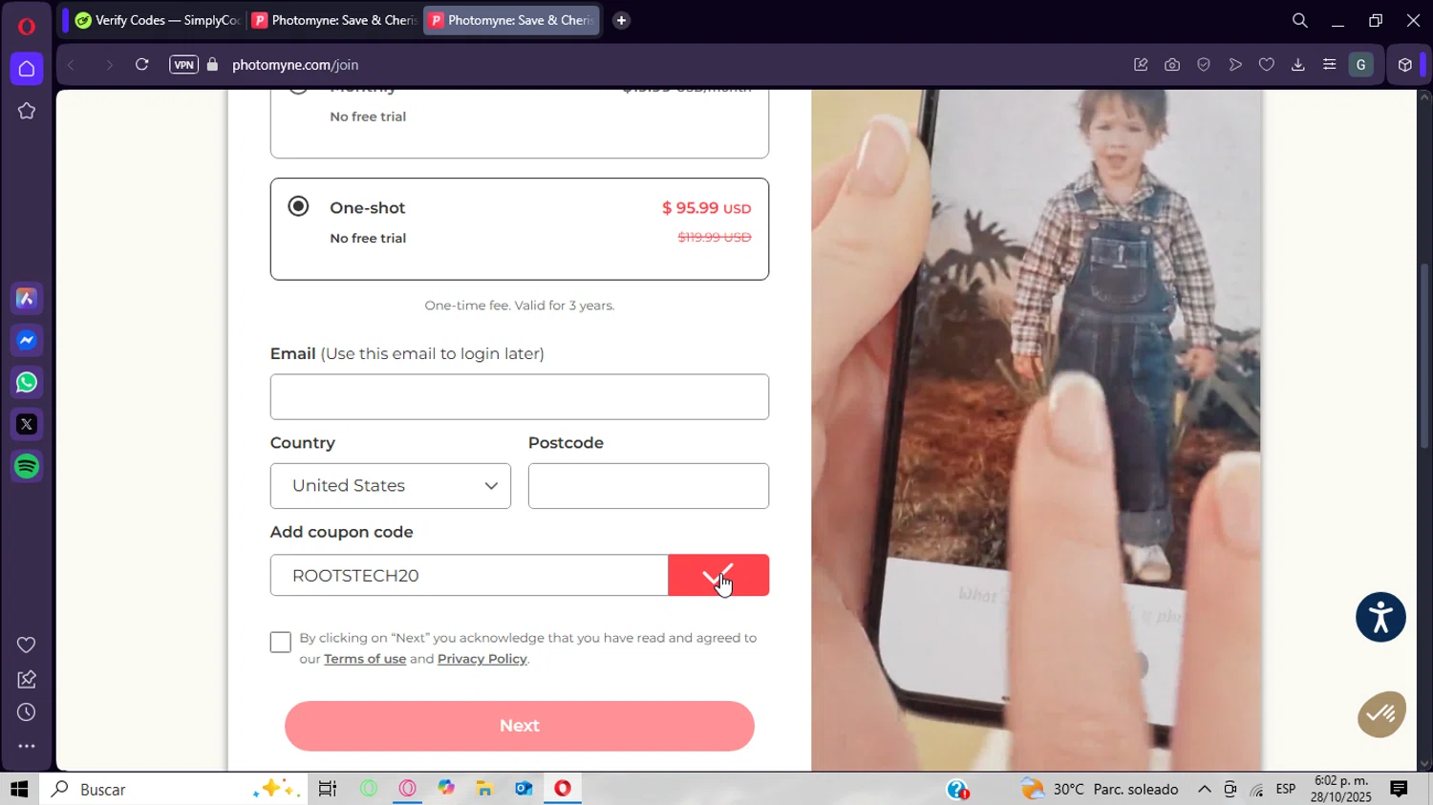Open the downloads icon in the toolbar
This screenshot has height=805, width=1433.
1297,65
